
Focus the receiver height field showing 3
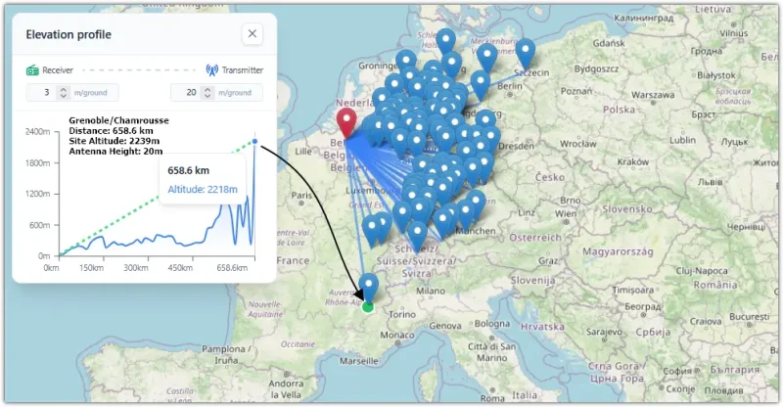coord(72,92)
